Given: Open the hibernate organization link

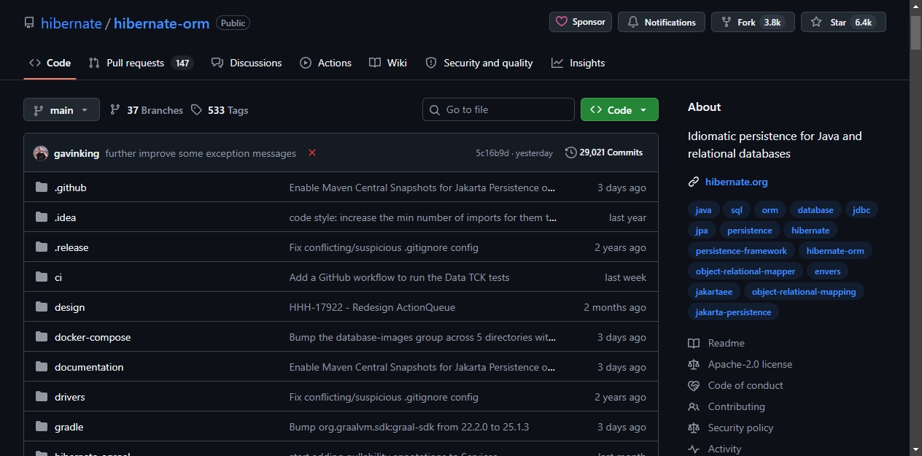Looking at the screenshot, I should click(71, 23).
